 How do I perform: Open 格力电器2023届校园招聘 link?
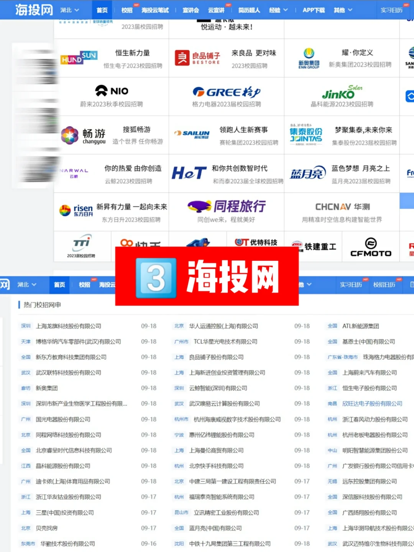227,104
